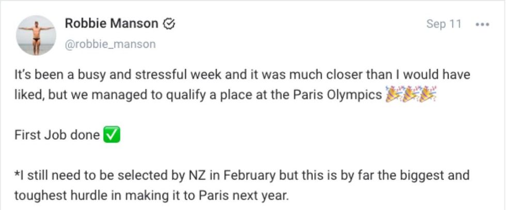The image size is (506, 210).
Task: Click the verified badge beside the name
Action: click(x=169, y=24)
